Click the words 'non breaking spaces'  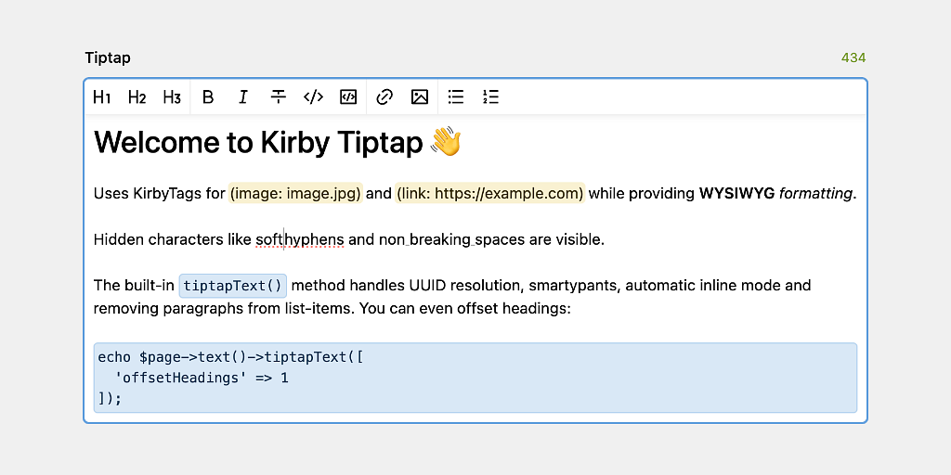pos(452,240)
